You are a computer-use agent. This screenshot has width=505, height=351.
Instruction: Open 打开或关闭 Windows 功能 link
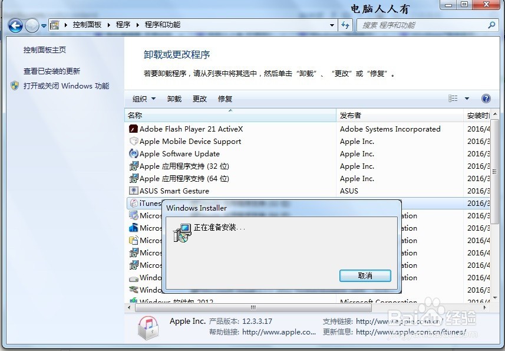66,86
